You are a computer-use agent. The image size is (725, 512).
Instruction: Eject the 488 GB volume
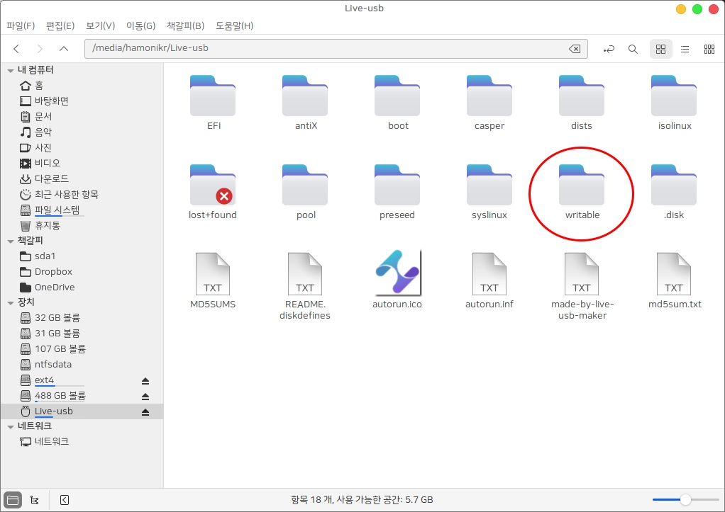[x=145, y=396]
